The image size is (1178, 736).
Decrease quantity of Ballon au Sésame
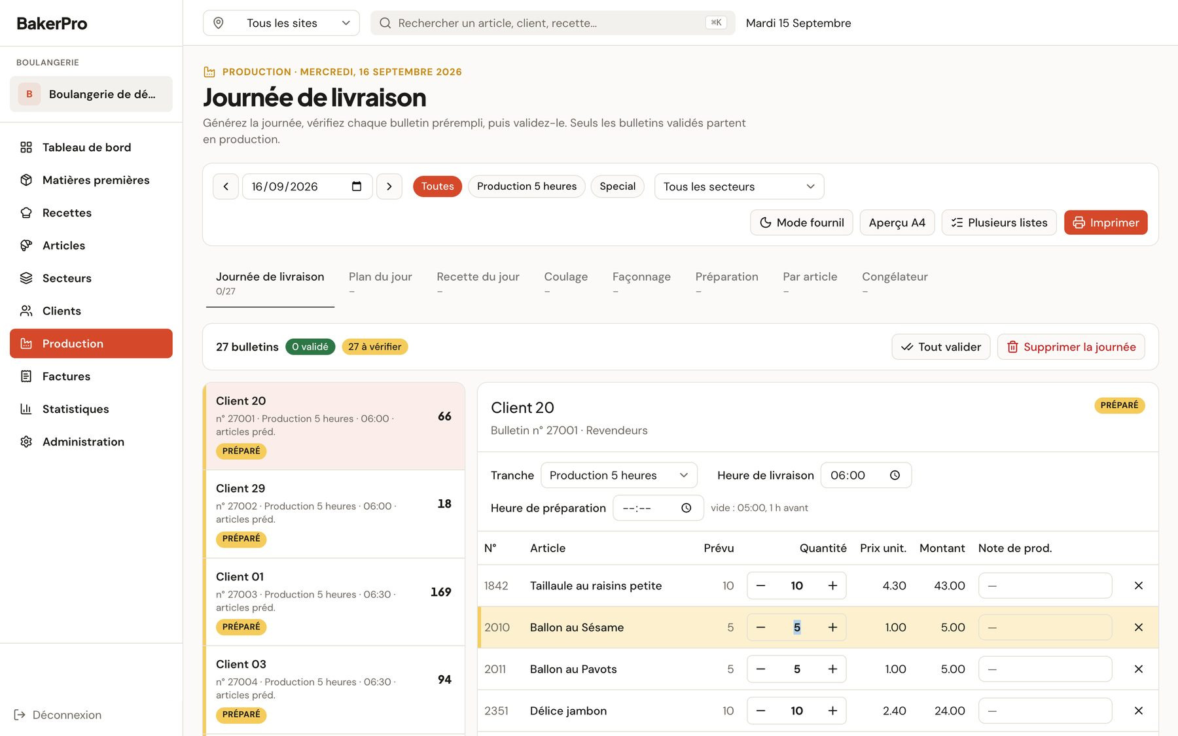(760, 627)
